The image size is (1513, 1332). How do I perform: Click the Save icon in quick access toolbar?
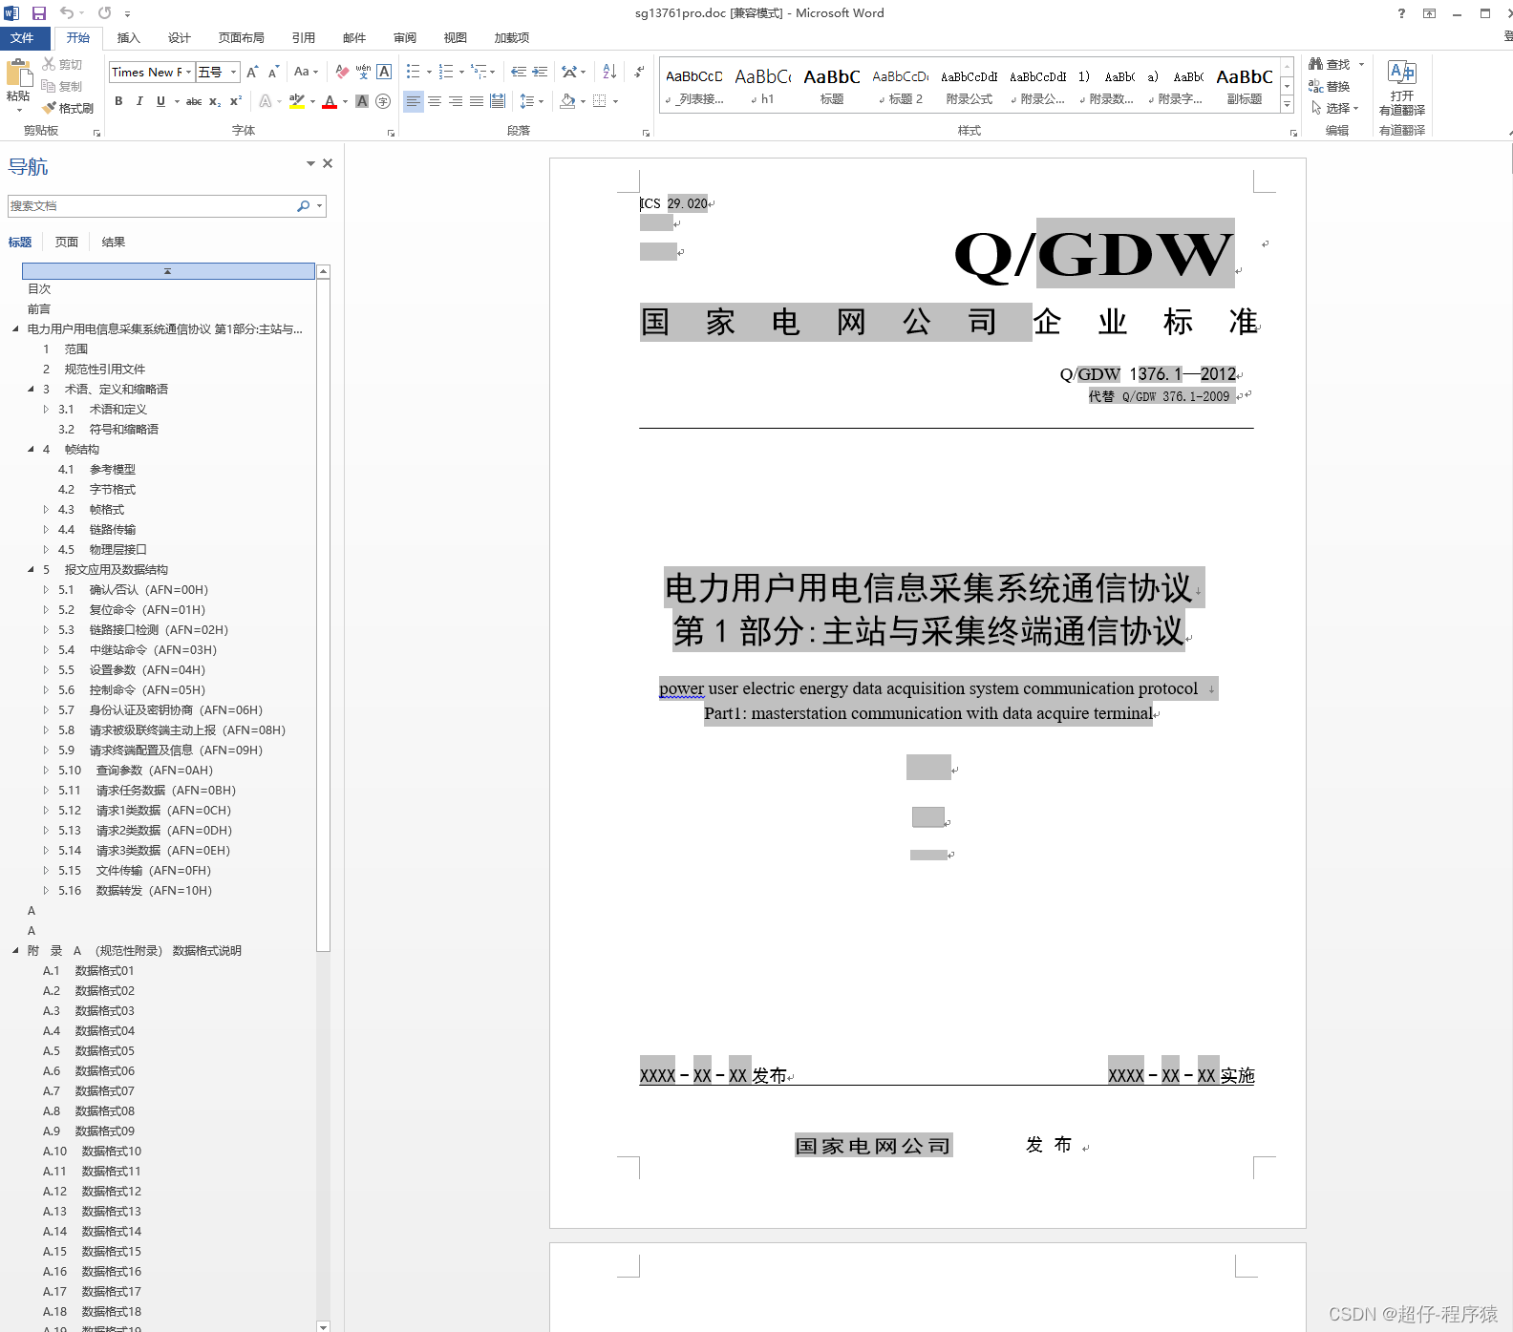(39, 13)
